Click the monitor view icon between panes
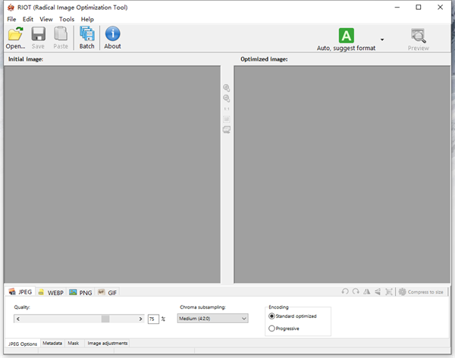This screenshot has width=455, height=358. (226, 130)
